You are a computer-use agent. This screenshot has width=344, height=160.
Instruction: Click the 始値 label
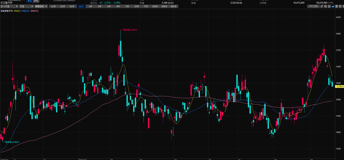194,3
